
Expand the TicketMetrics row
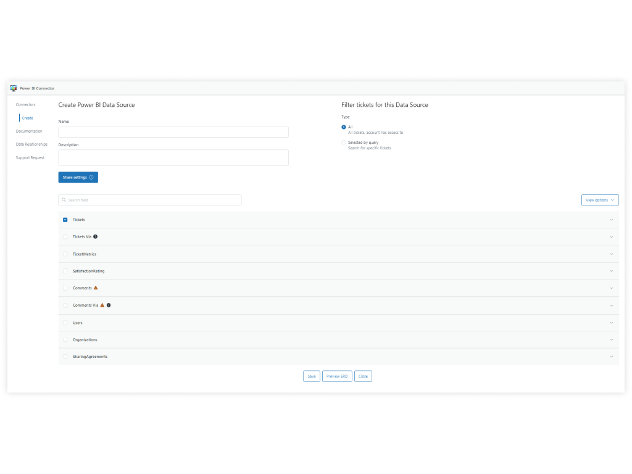[x=611, y=254]
